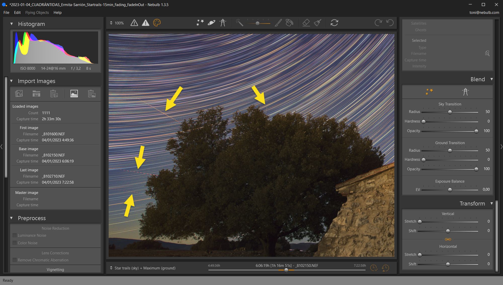The height and width of the screenshot is (285, 503).
Task: Open the File menu
Action: tap(6, 12)
